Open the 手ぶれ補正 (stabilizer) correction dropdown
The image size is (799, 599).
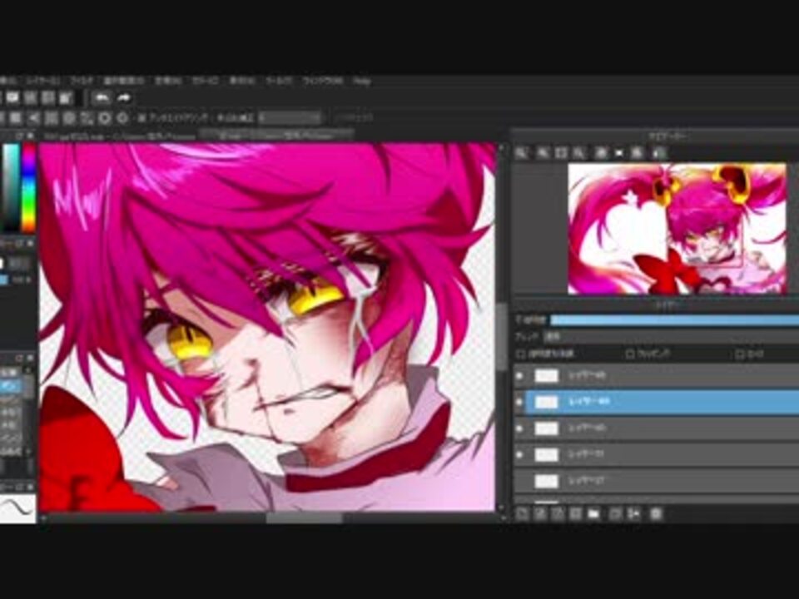click(x=290, y=118)
